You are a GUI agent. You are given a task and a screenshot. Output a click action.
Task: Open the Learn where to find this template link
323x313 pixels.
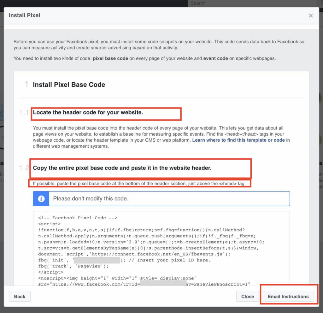coord(238,140)
